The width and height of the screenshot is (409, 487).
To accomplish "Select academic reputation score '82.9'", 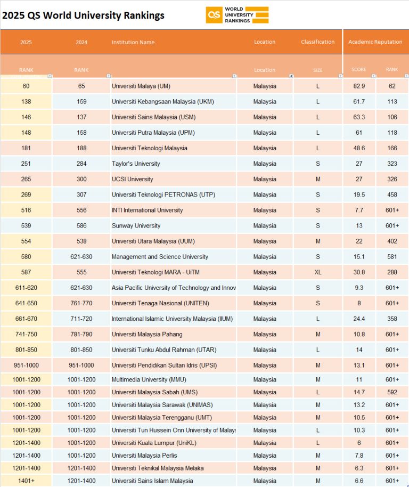I will (359, 86).
